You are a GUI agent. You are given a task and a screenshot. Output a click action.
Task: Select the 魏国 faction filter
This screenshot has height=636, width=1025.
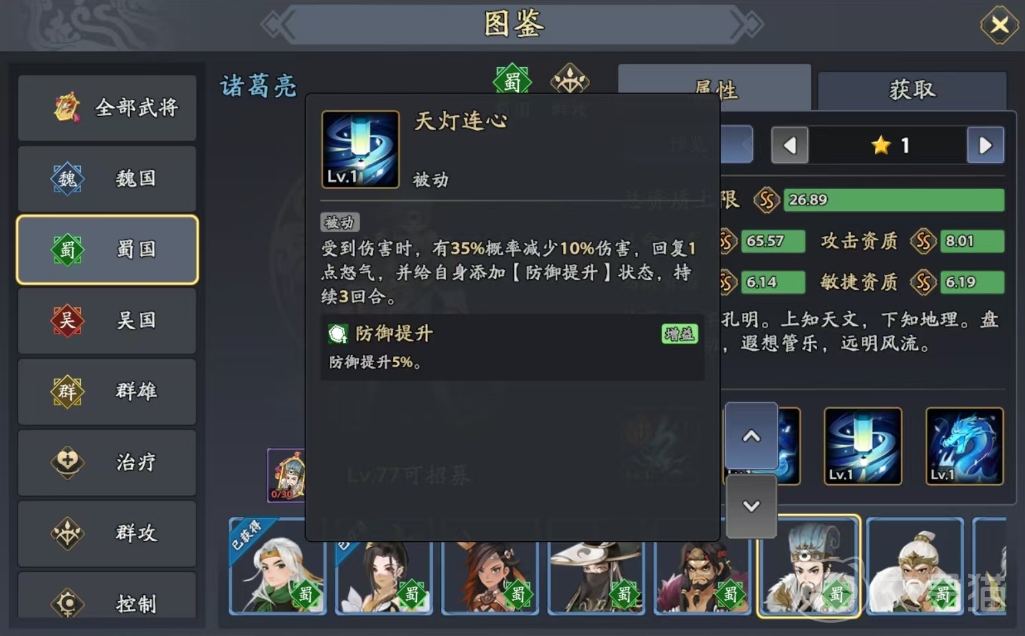click(107, 178)
